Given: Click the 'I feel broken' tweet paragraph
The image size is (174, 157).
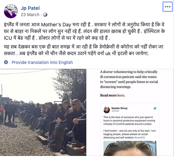Looking at the screenshot, I should coord(129,134).
